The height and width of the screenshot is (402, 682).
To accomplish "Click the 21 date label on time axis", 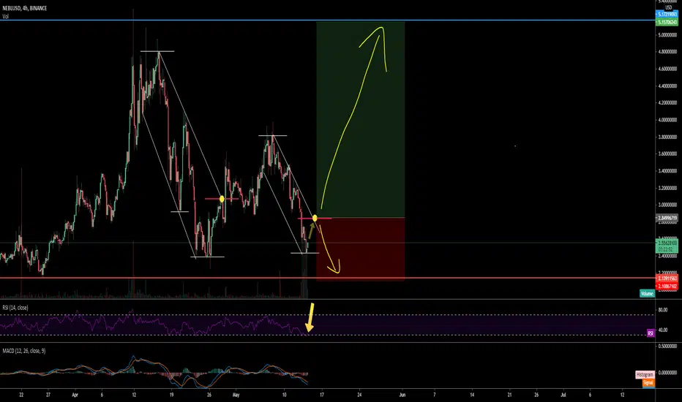I will tap(509, 395).
